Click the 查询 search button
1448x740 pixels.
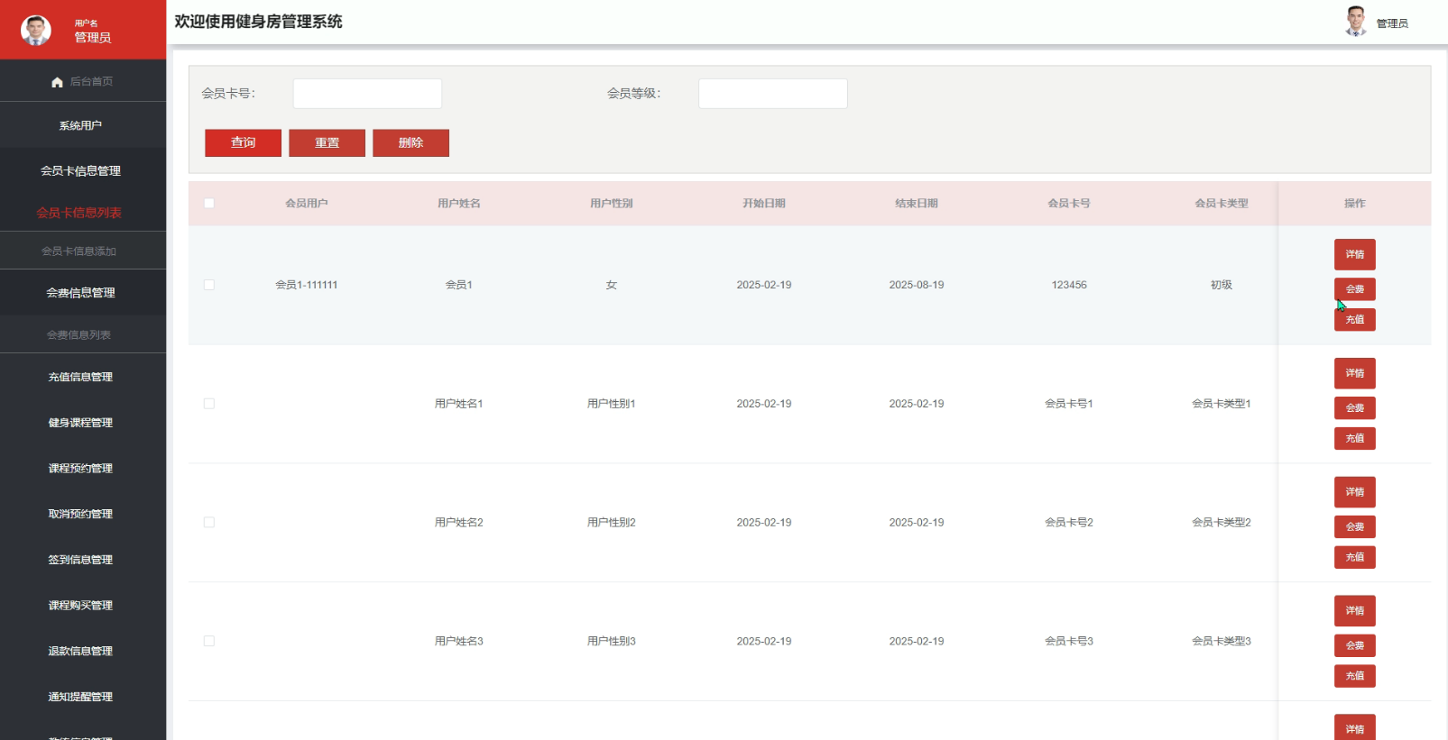[x=243, y=142]
